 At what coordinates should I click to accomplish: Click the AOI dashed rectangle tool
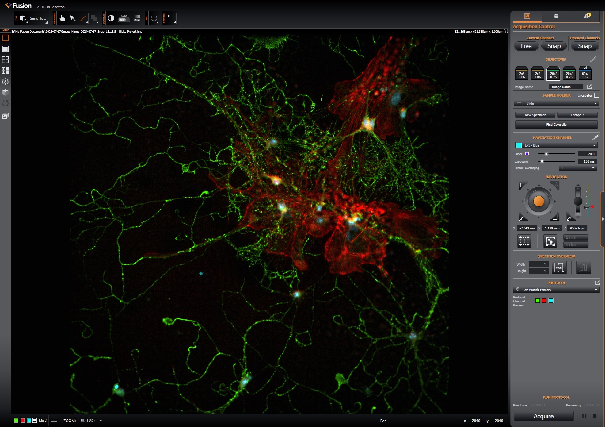click(x=154, y=18)
